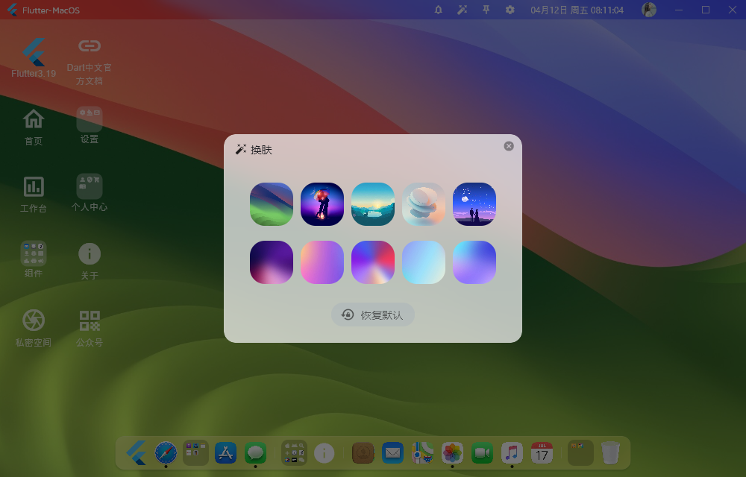
Task: Click the pin icon in the title bar
Action: click(486, 10)
